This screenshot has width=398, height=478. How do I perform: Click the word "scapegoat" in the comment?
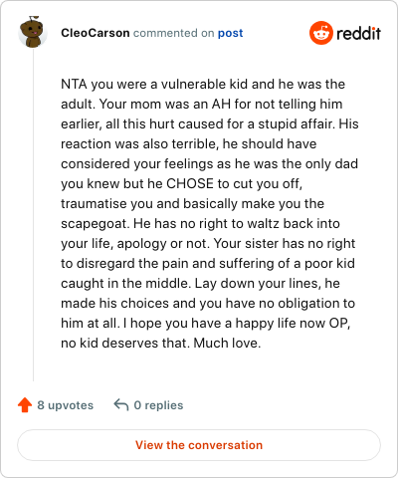coord(94,224)
